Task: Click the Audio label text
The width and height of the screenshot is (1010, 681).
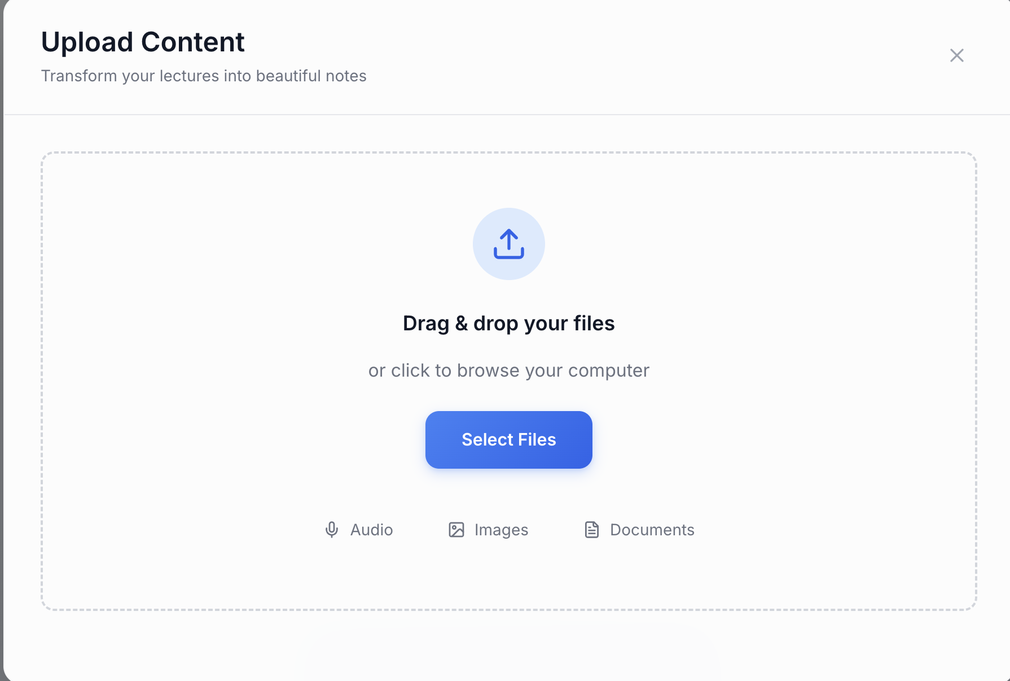Action: click(371, 530)
